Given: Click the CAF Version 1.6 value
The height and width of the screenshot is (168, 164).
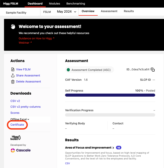Looking at the screenshot, I should click(x=86, y=80).
